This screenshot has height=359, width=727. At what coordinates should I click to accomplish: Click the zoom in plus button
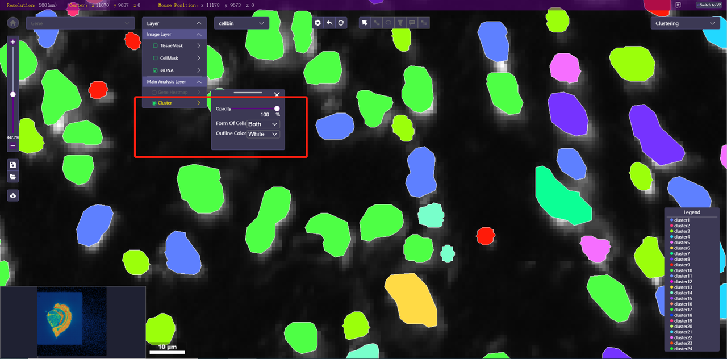13,42
